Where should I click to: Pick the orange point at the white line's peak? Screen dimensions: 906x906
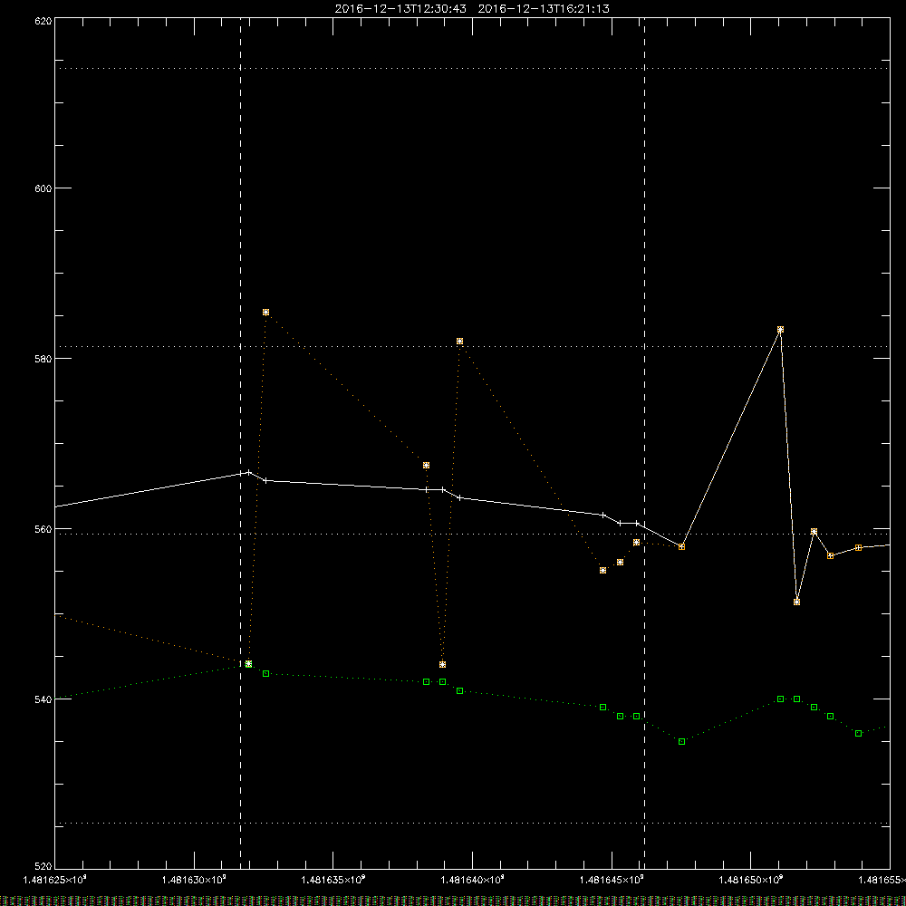click(781, 330)
